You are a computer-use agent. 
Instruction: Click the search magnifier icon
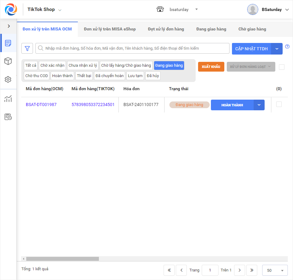41,48
